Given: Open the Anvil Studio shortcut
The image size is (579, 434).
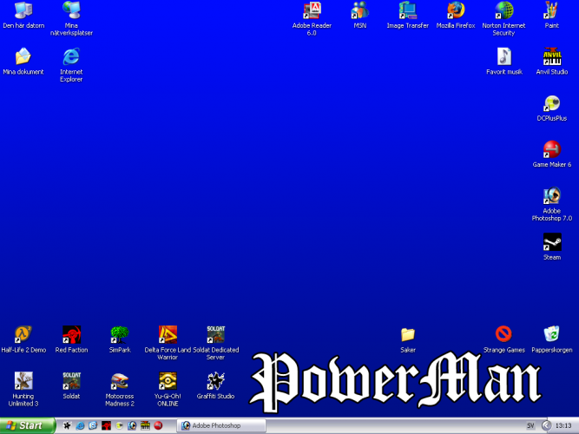Looking at the screenshot, I should click(x=551, y=56).
